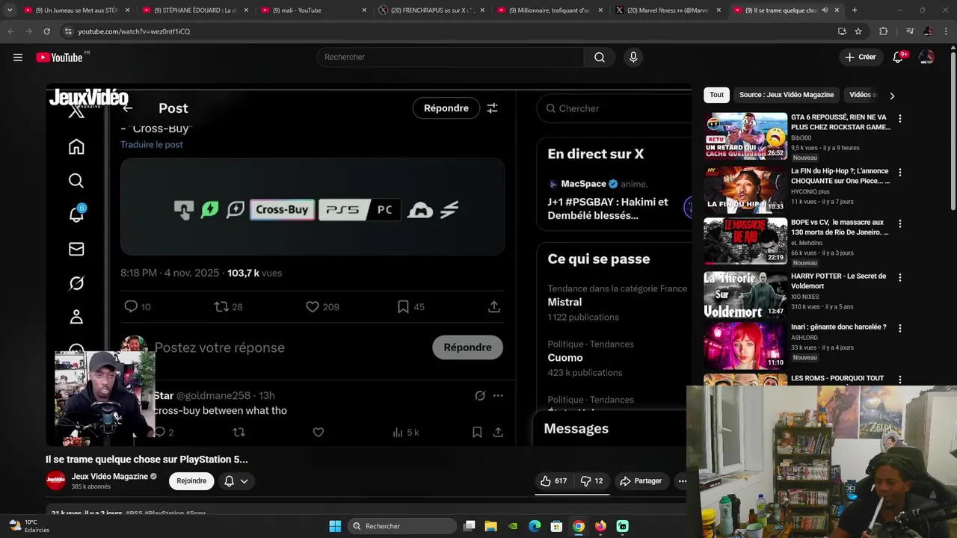Open the tab search dropdown arrow

(x=10, y=10)
